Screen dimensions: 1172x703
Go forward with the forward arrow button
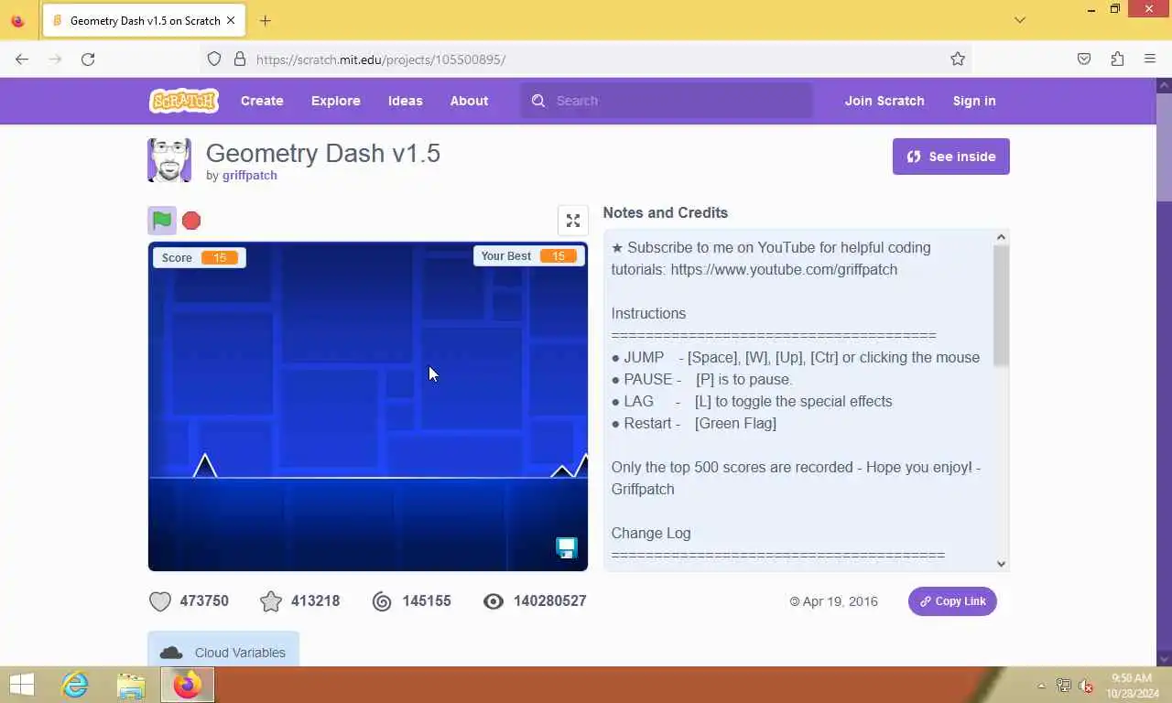55,59
